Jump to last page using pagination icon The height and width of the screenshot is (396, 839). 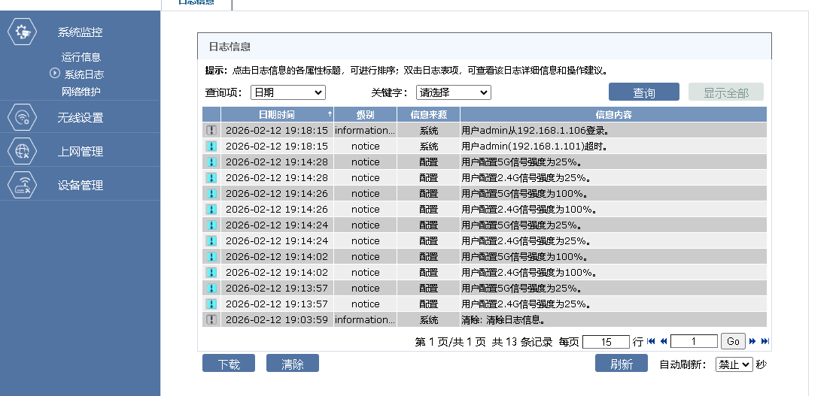pyautogui.click(x=765, y=341)
